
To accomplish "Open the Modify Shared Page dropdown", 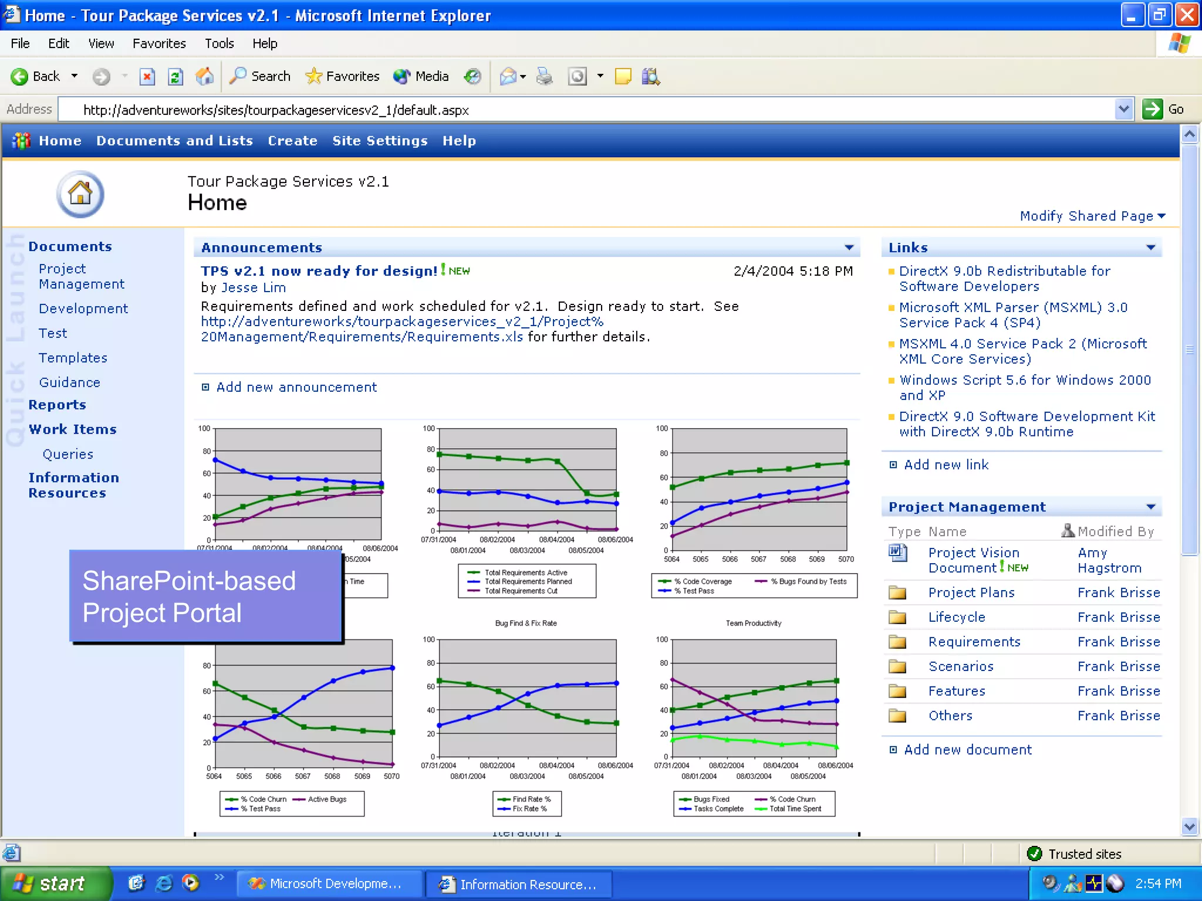I will [1092, 216].
